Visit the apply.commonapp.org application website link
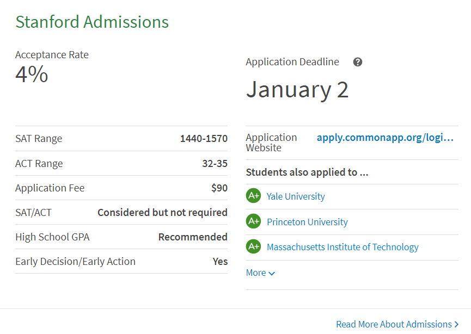 (385, 138)
